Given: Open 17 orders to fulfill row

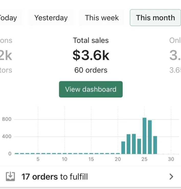Looking at the screenshot, I should point(90,177).
